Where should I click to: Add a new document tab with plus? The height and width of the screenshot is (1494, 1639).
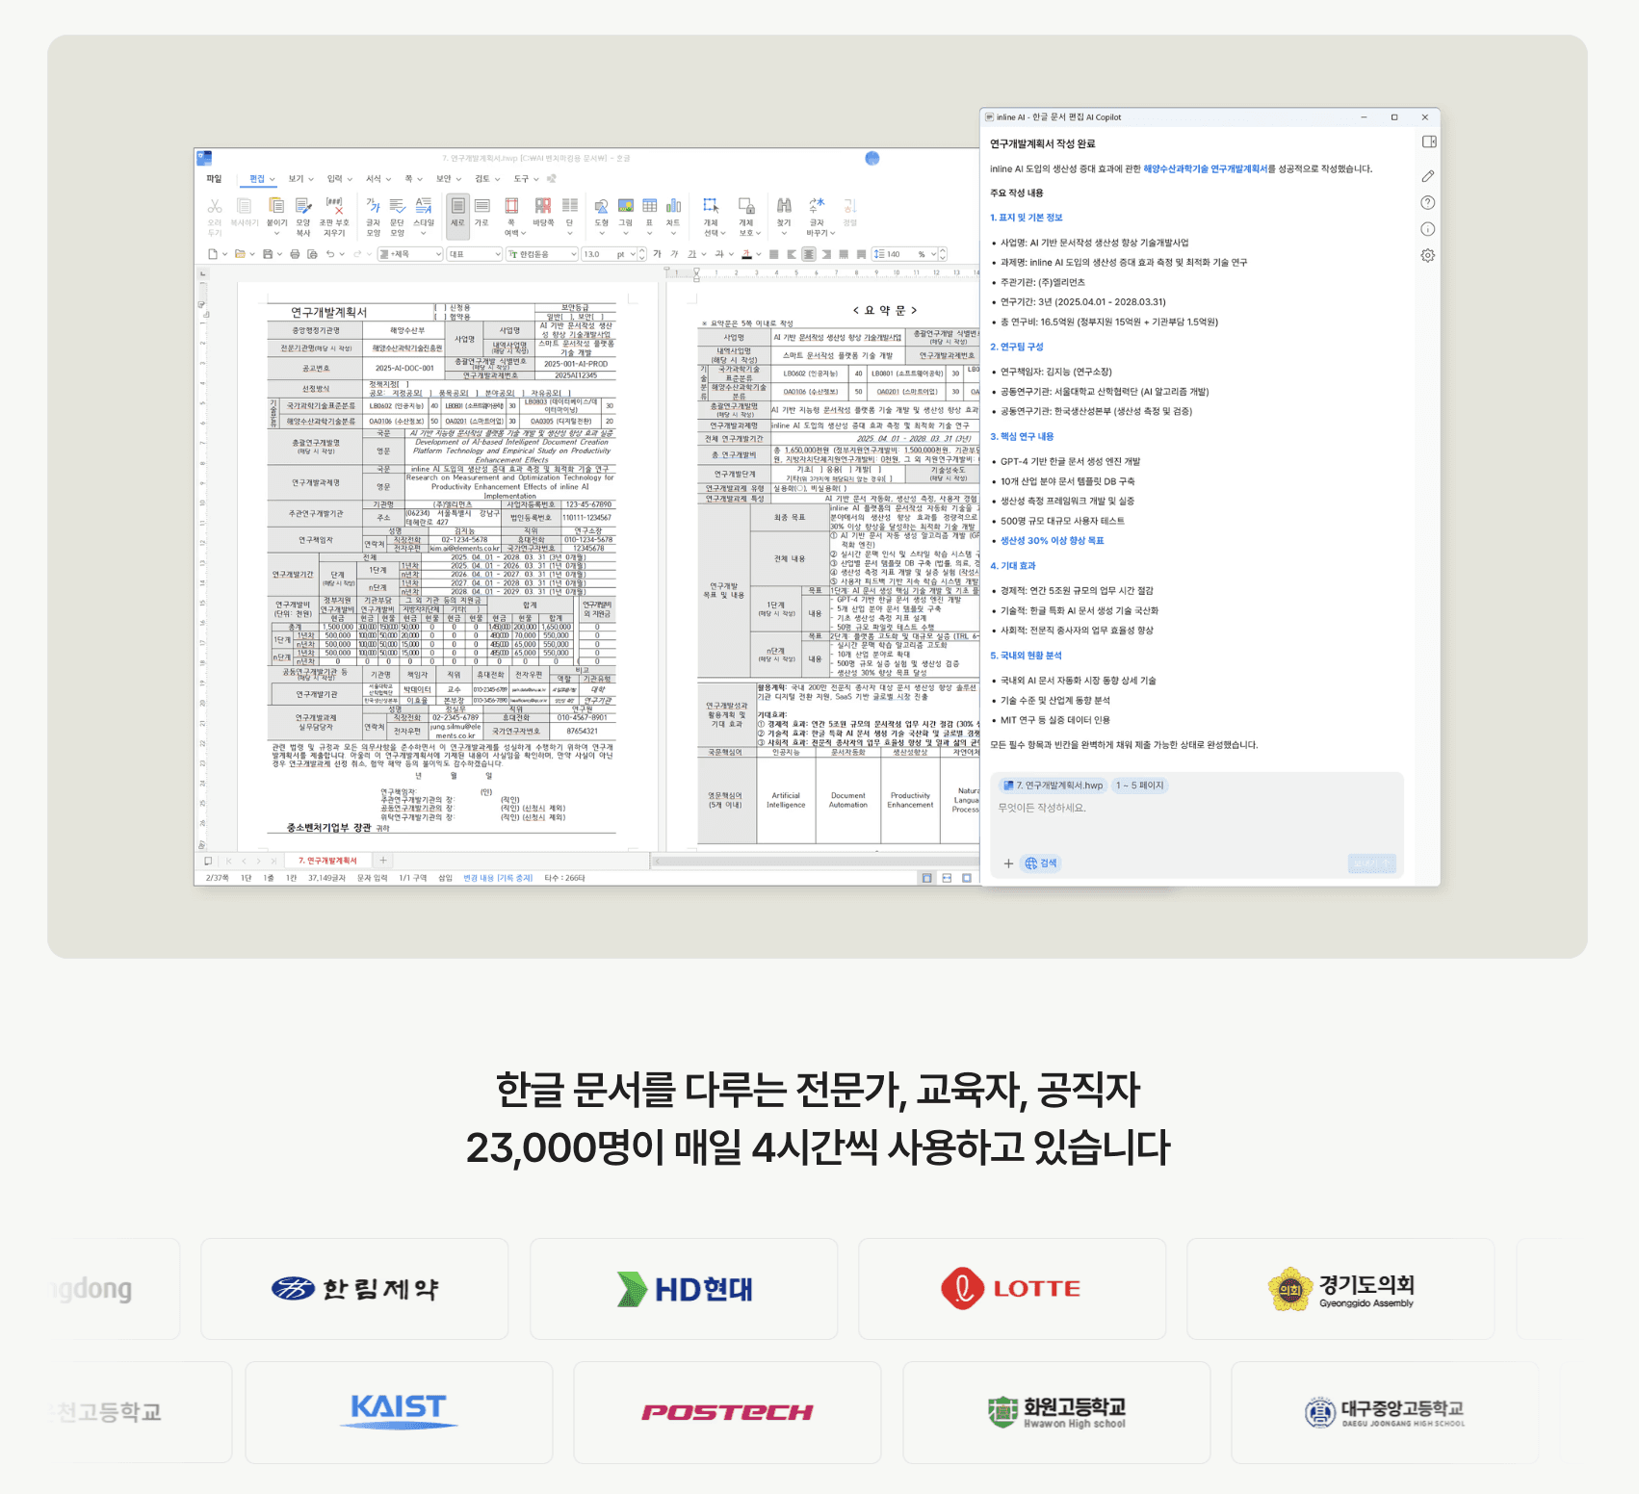pos(383,861)
